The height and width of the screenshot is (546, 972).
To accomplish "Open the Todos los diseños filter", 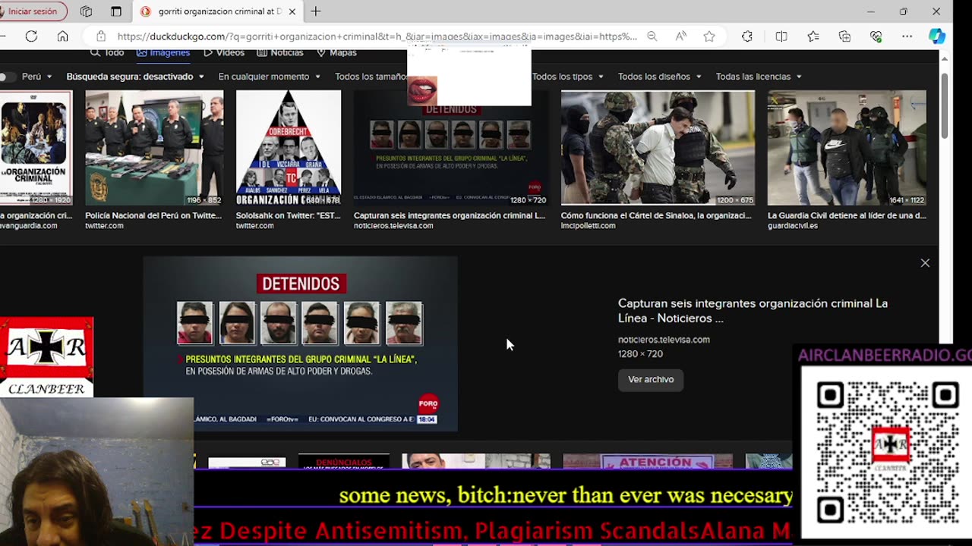I will tap(660, 77).
